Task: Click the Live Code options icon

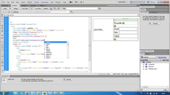Action: (x=31, y=8)
